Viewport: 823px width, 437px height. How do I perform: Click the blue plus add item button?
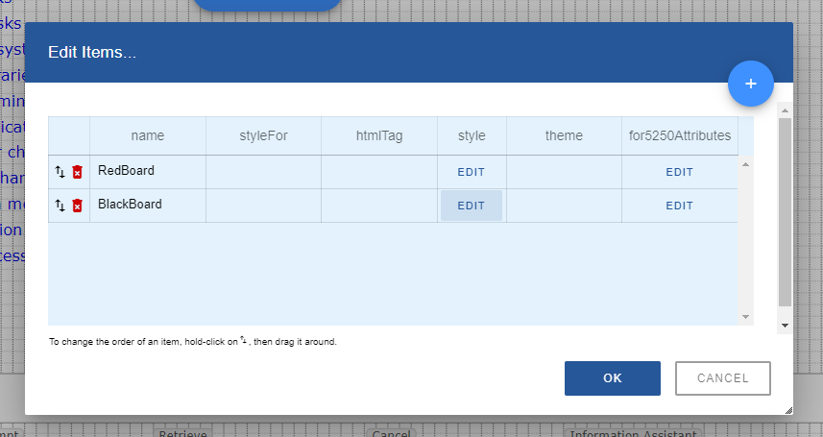(751, 85)
